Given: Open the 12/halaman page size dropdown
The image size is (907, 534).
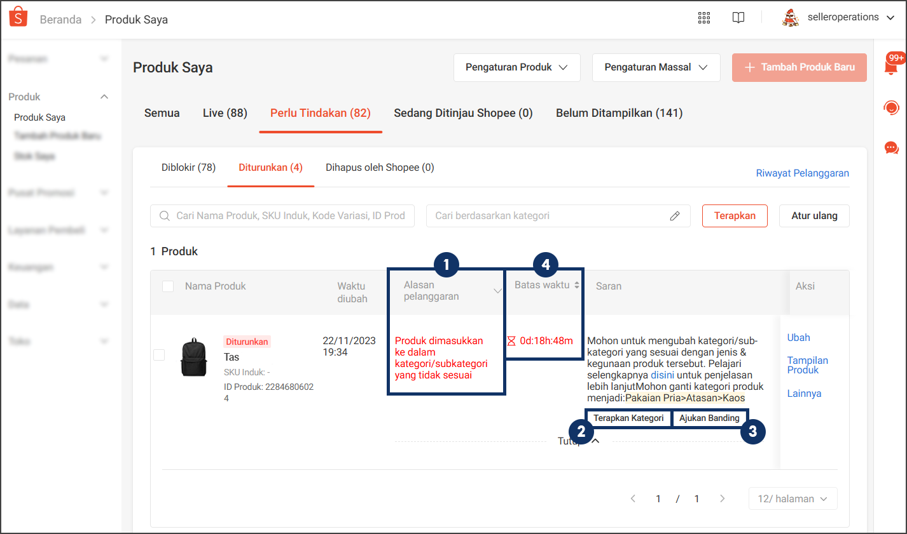Looking at the screenshot, I should click(x=793, y=498).
